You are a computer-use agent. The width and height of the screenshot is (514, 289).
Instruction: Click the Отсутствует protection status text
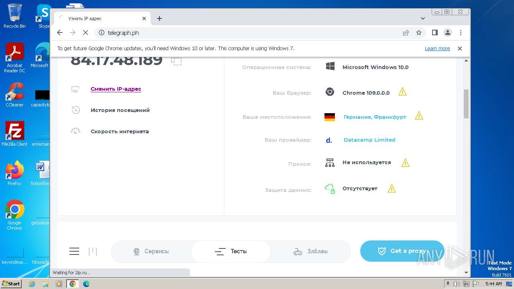click(x=360, y=188)
